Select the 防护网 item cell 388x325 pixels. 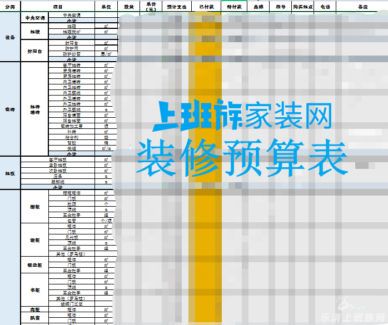pyautogui.click(x=72, y=48)
